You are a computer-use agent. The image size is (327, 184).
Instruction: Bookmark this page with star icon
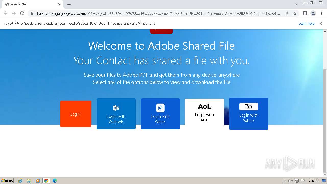tap(295, 13)
